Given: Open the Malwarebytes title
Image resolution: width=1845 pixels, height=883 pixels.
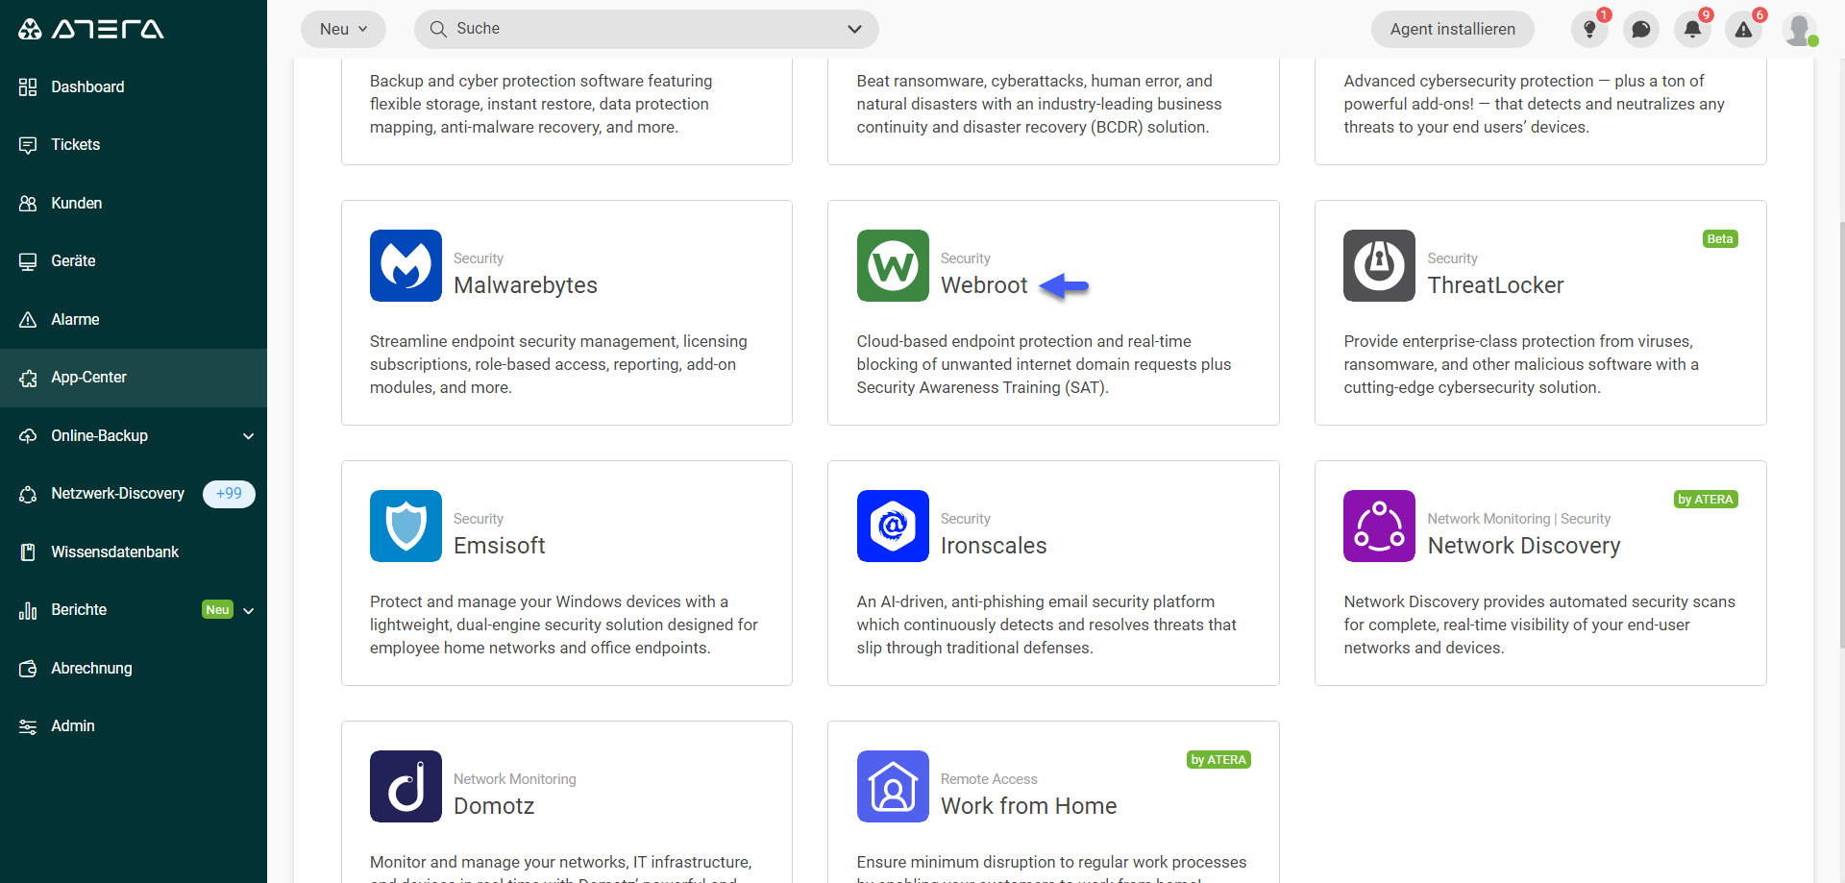Looking at the screenshot, I should pyautogui.click(x=525, y=285).
